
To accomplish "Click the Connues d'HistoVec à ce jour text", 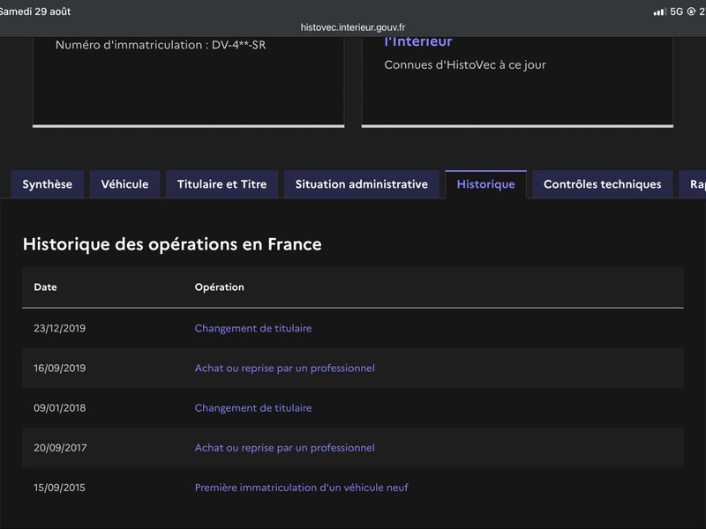I will coord(465,64).
